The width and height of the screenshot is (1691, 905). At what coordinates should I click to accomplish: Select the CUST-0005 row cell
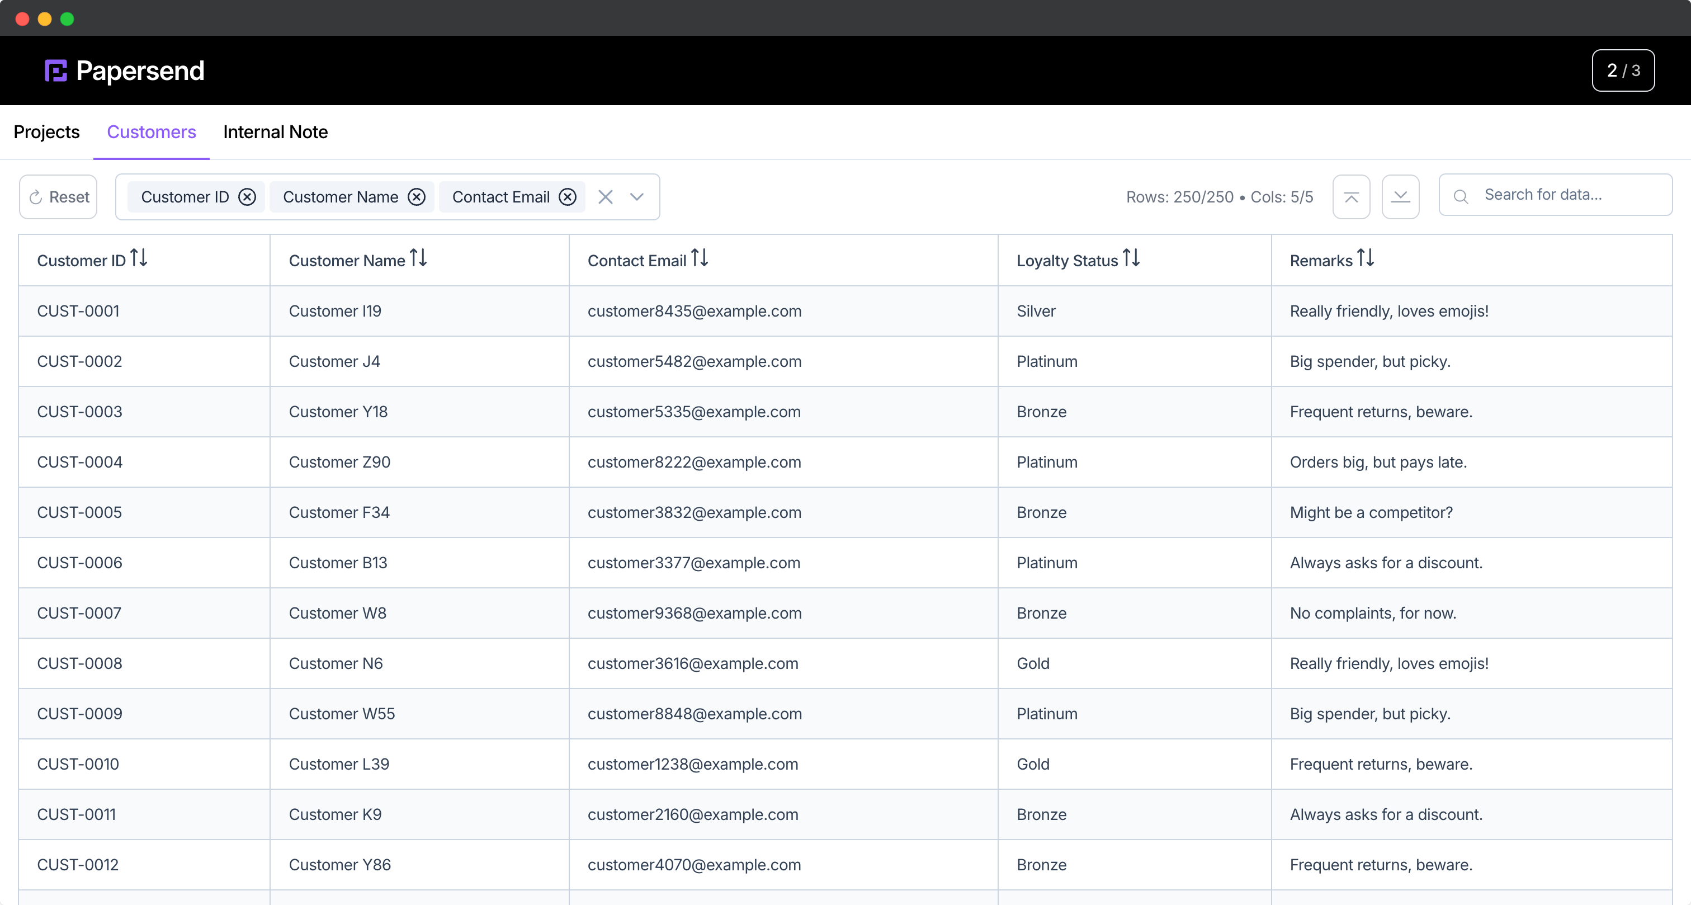coord(79,512)
